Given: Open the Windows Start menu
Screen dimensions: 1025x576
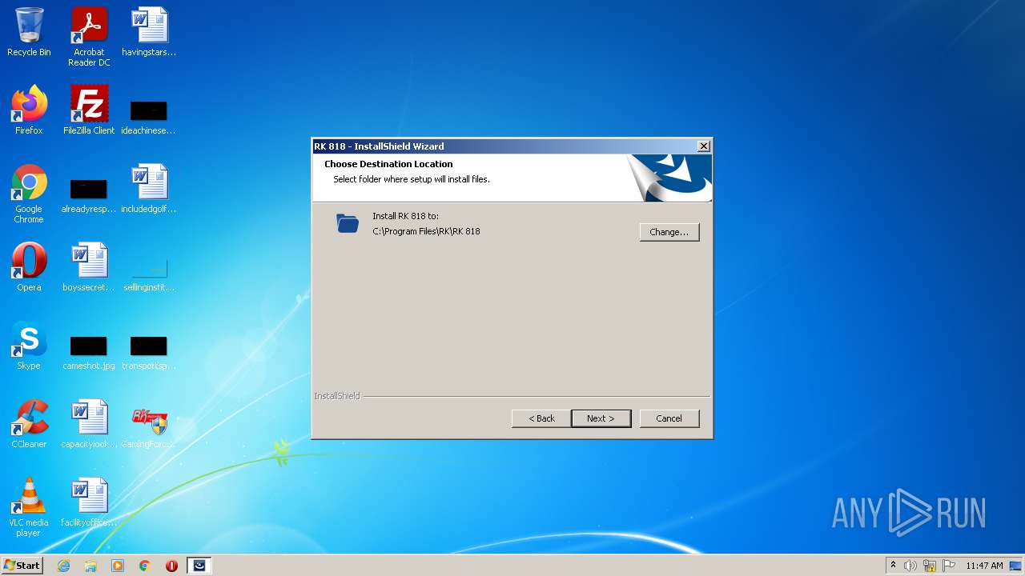Looking at the screenshot, I should click(x=22, y=566).
